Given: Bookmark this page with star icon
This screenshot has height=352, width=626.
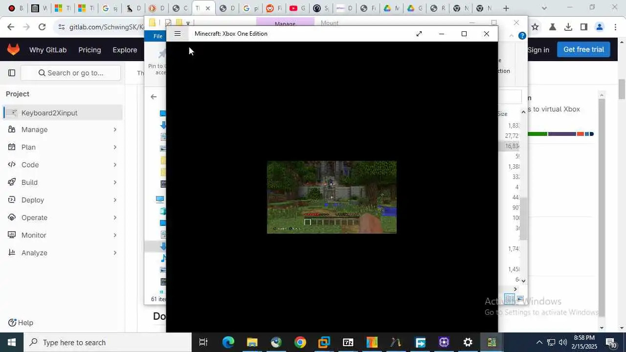Looking at the screenshot, I should click(x=535, y=27).
